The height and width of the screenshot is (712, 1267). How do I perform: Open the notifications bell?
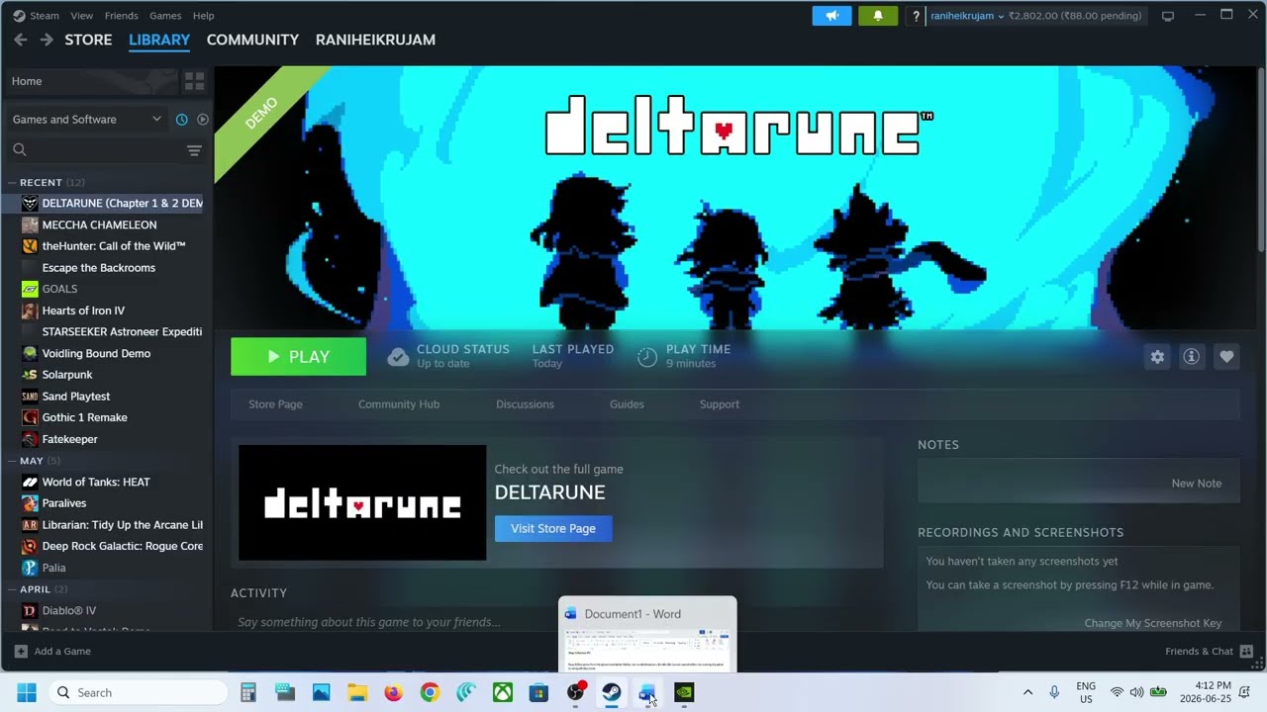pyautogui.click(x=877, y=16)
